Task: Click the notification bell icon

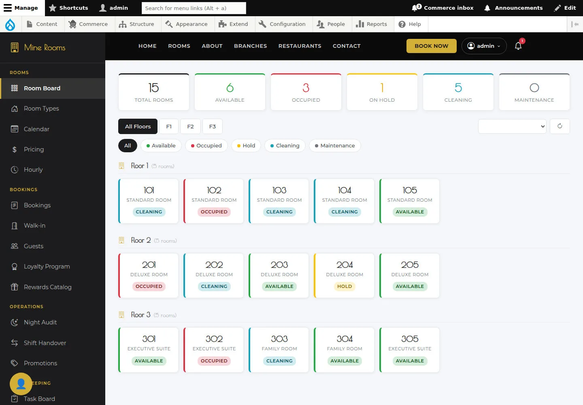Action: pos(518,46)
